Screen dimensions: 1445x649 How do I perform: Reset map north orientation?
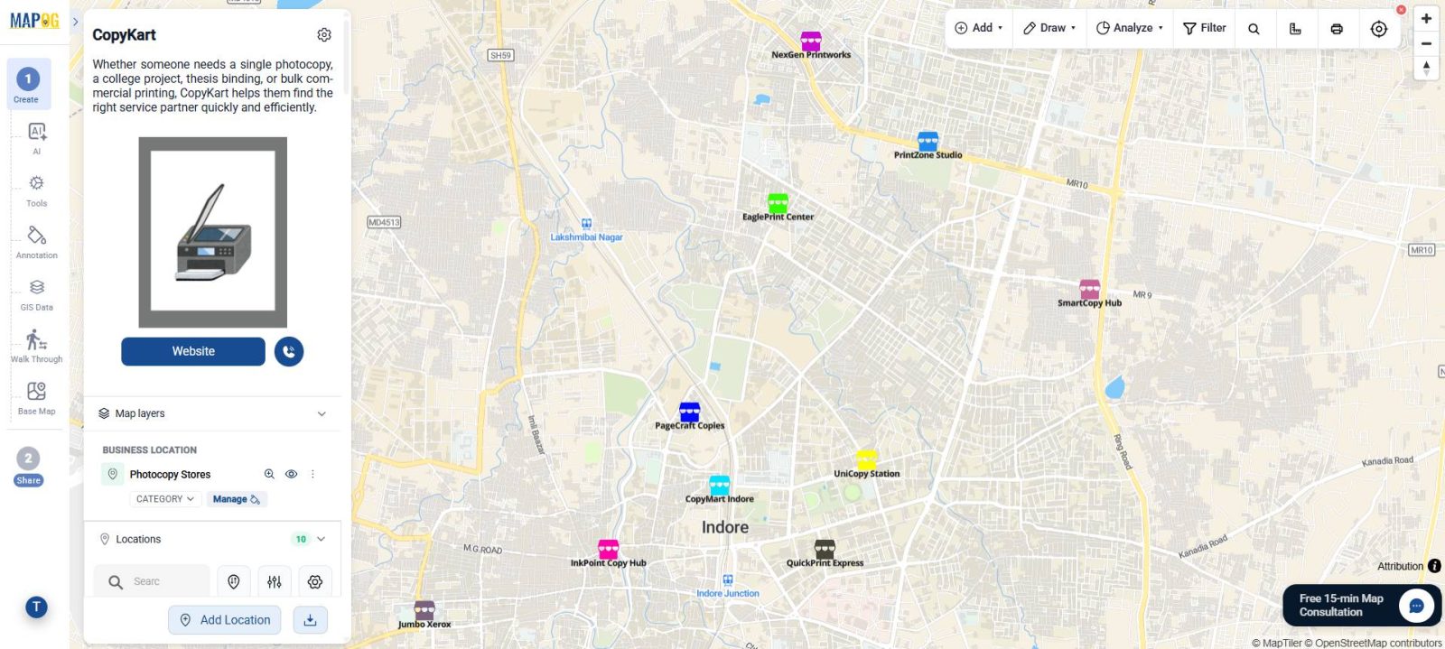pos(1426,68)
